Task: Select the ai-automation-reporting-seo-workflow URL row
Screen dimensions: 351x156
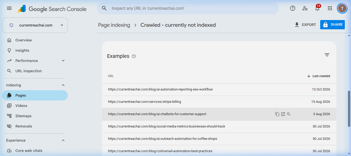Action: point(219,89)
